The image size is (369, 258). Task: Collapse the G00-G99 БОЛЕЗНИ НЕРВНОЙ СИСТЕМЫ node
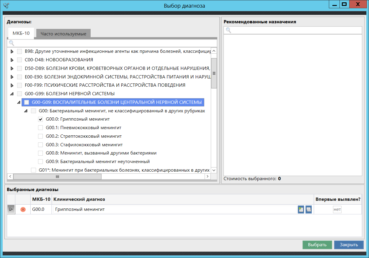tap(12, 94)
